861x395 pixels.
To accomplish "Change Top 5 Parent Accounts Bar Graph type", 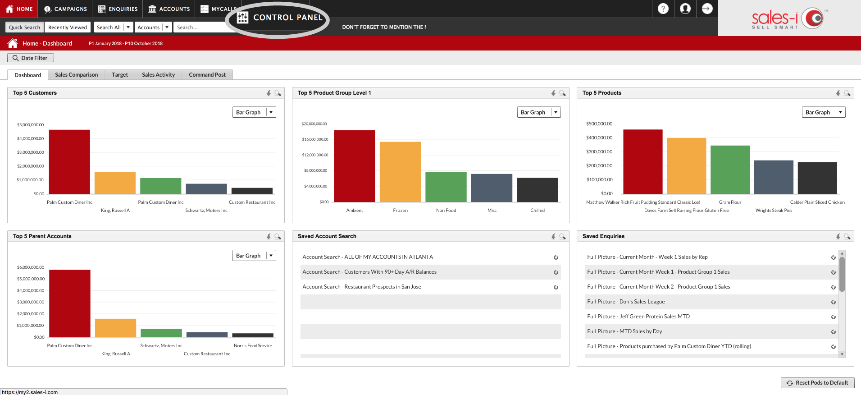I will point(254,256).
